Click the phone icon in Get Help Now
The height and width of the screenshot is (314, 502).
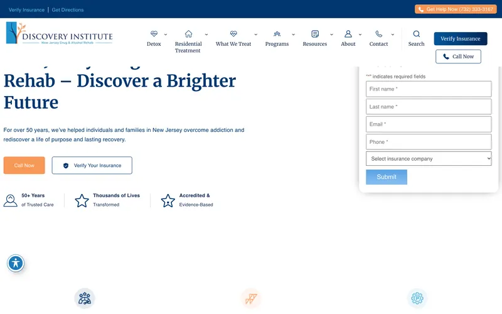tap(421, 9)
